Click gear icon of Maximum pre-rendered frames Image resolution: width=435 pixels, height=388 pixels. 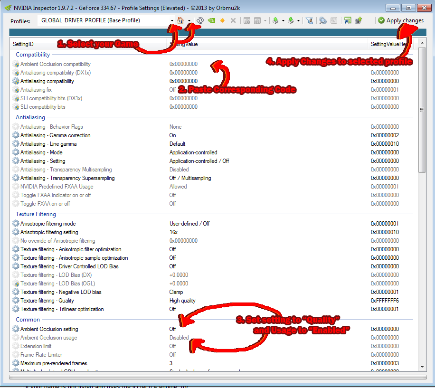16,363
